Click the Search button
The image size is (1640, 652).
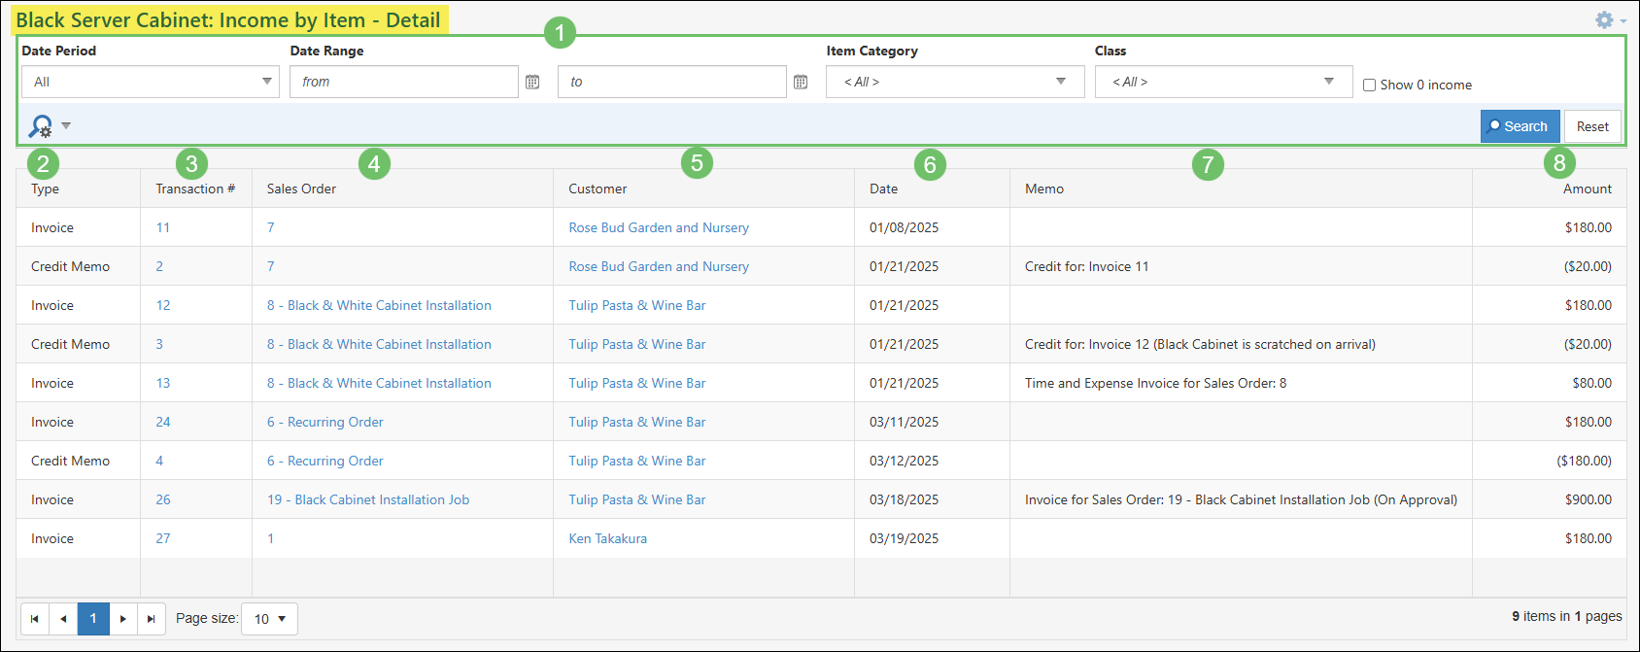click(1520, 126)
